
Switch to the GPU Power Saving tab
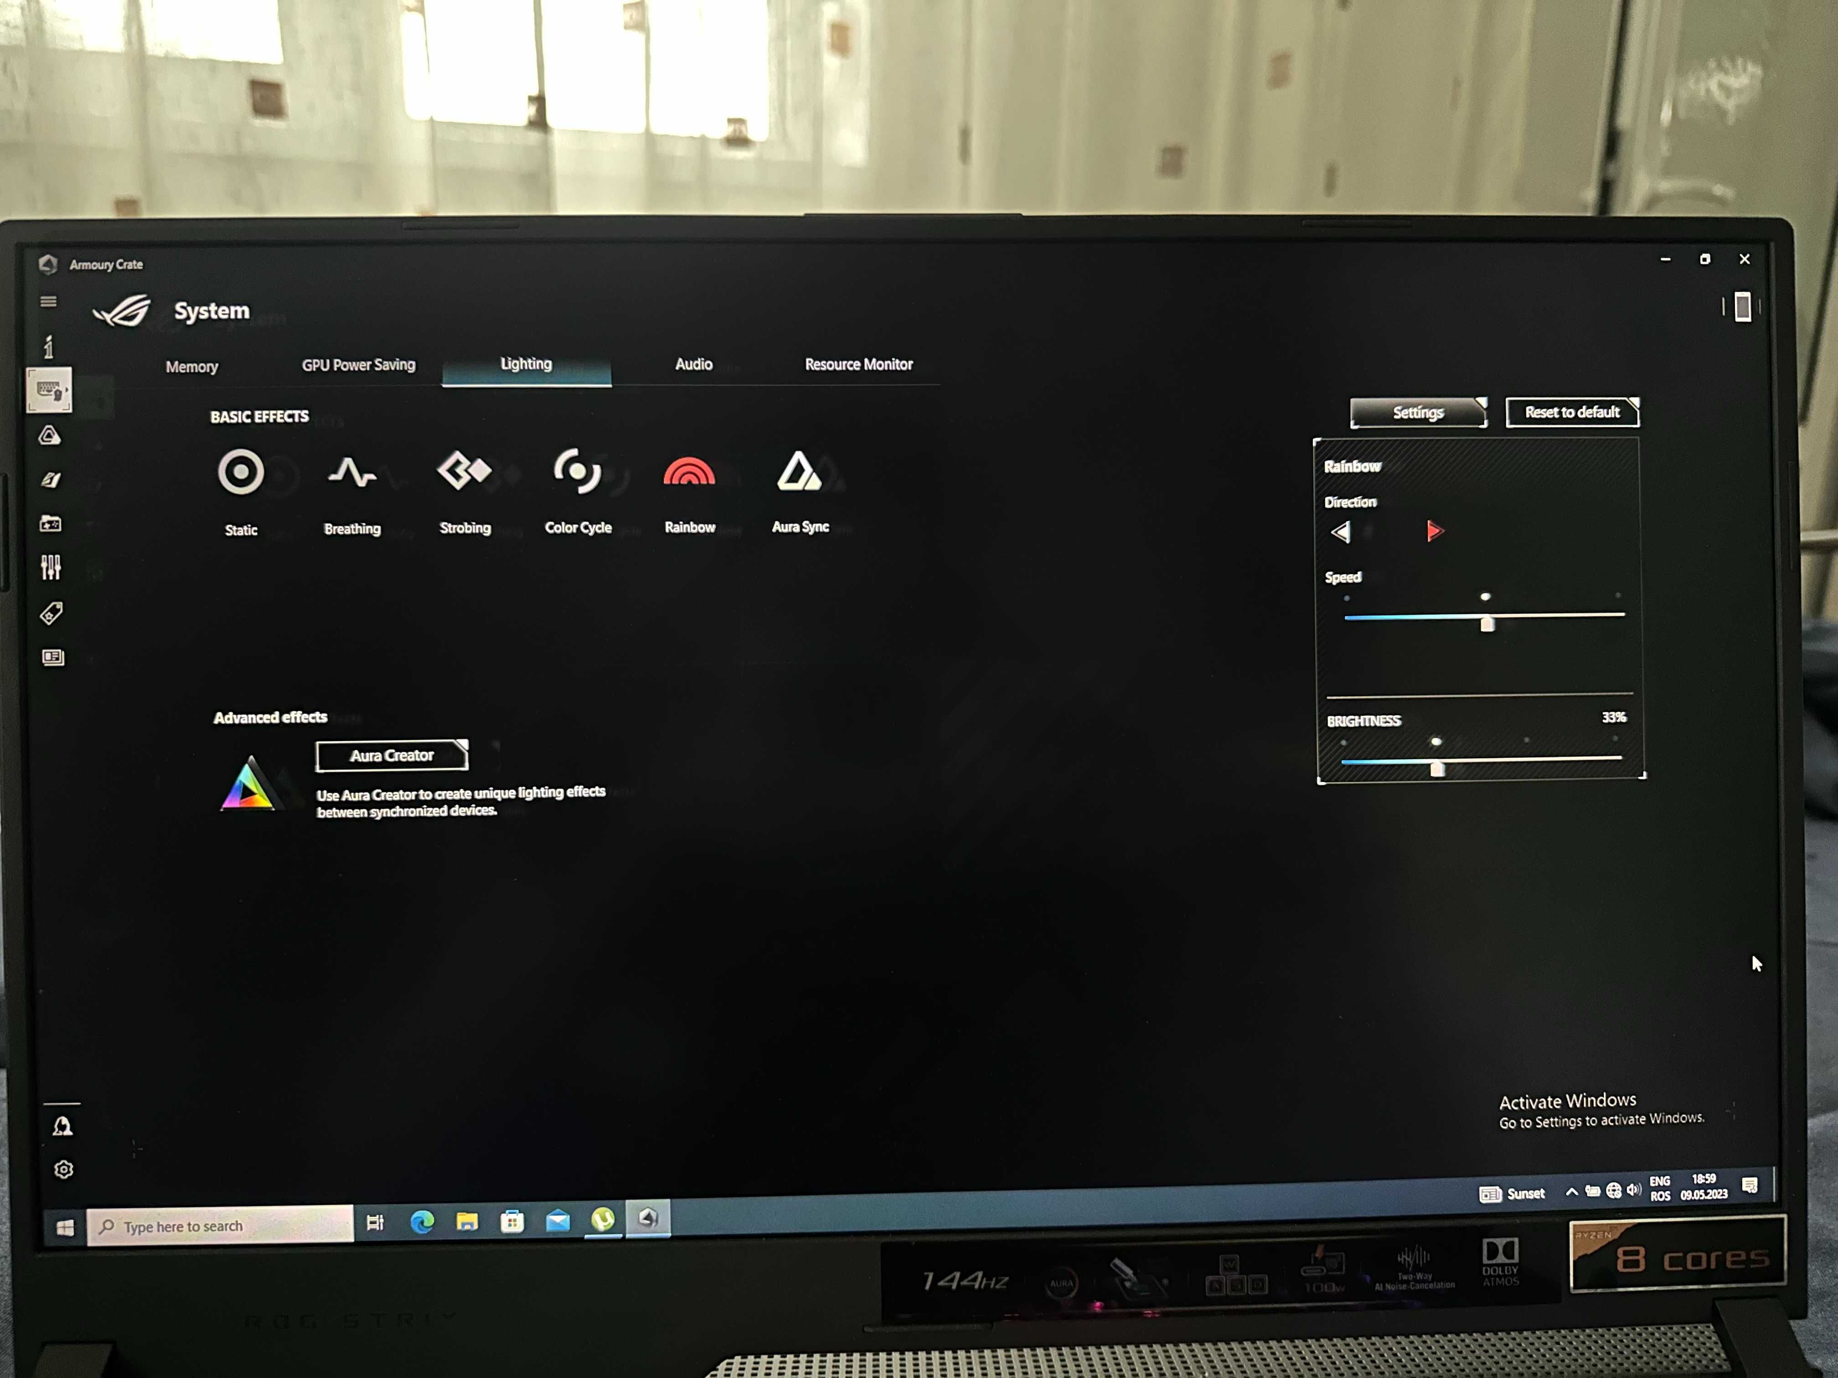(x=357, y=363)
